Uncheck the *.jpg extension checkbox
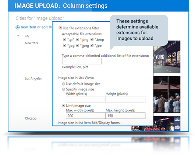 click(64, 45)
